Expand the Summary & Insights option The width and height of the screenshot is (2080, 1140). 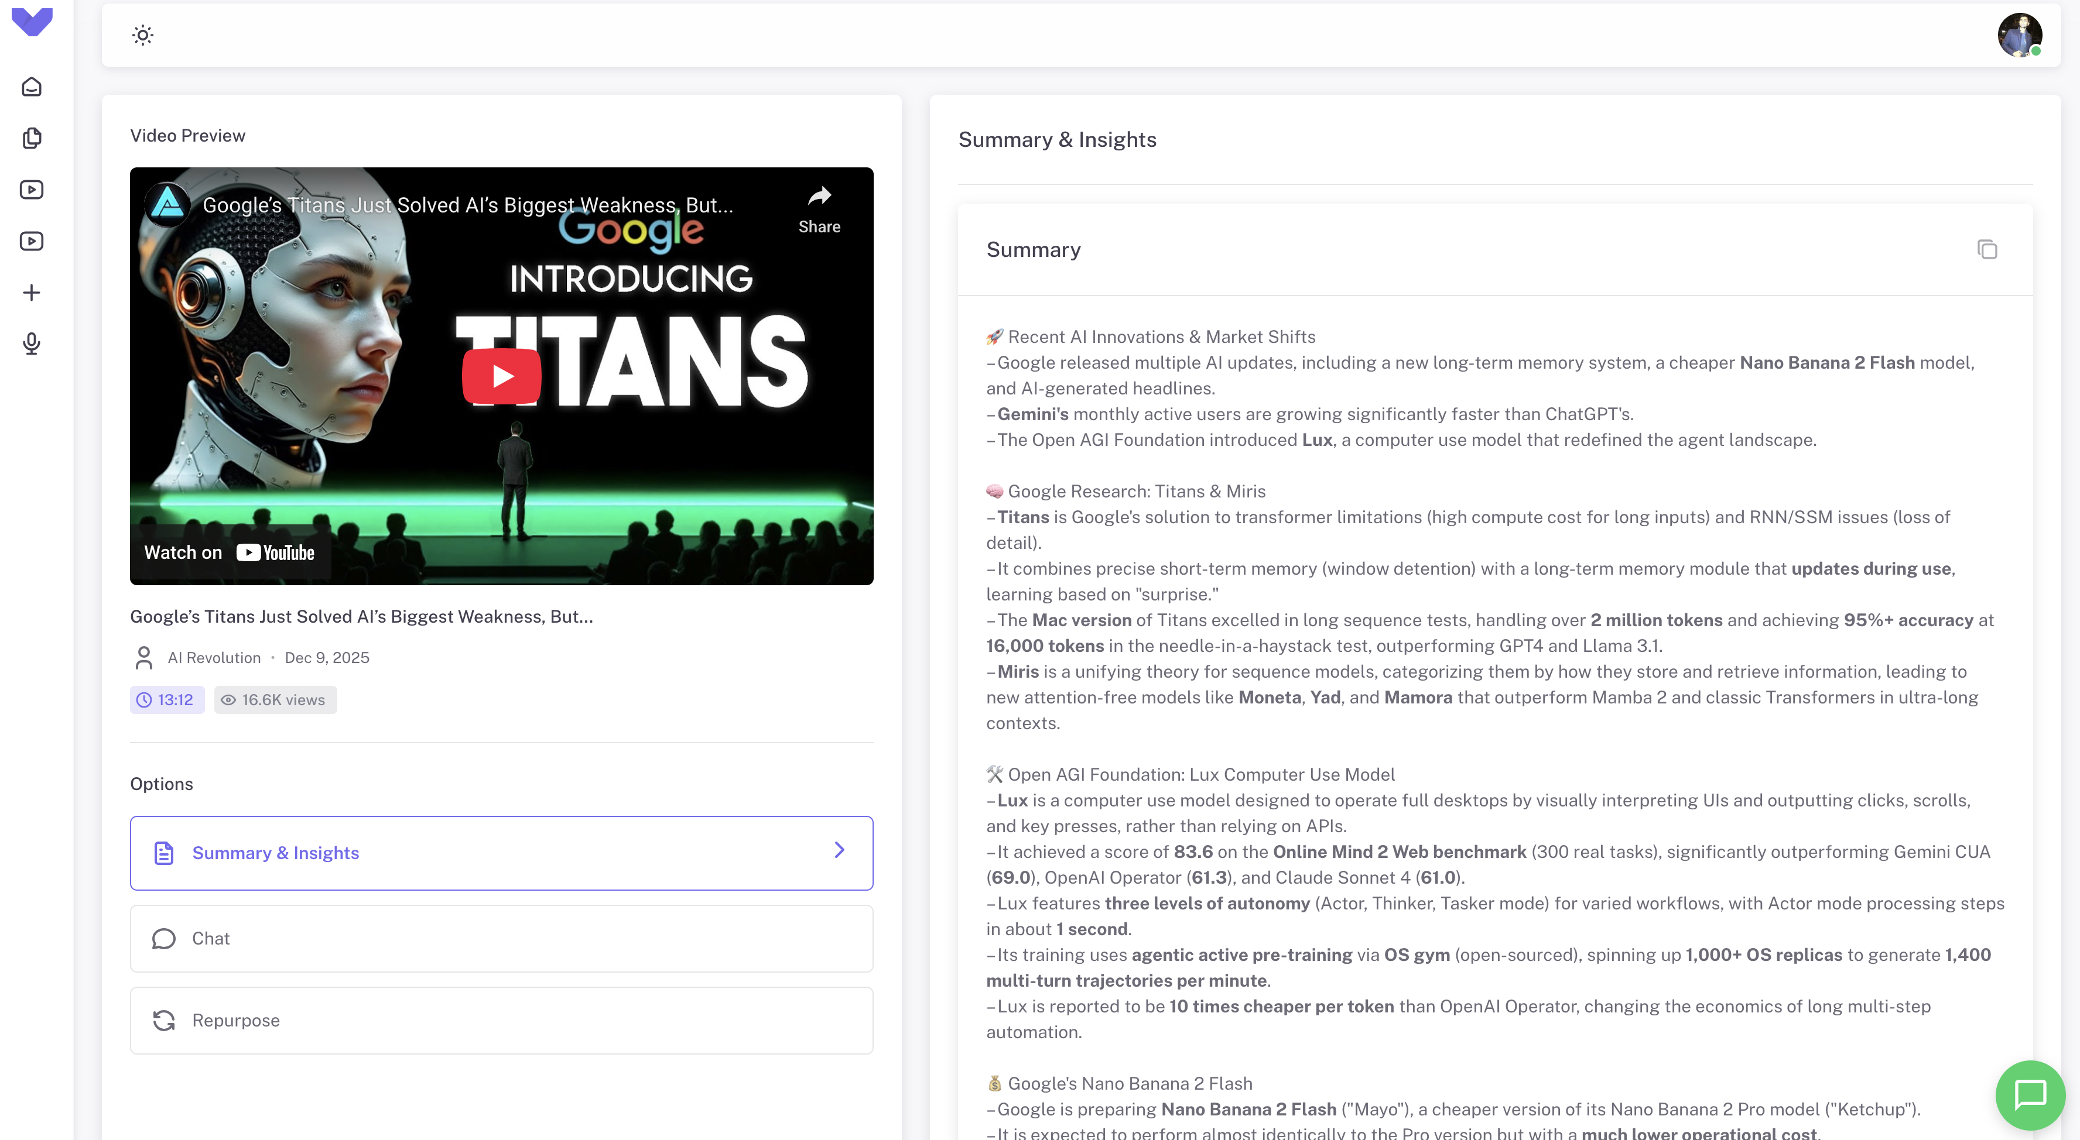(x=840, y=851)
